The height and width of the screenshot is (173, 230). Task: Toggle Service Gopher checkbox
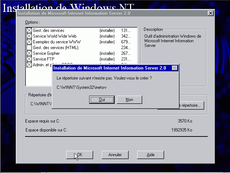[29, 53]
